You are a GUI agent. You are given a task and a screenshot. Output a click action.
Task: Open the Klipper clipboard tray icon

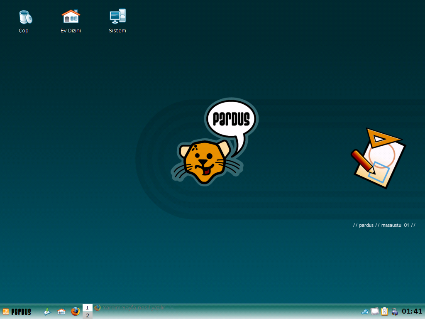click(x=384, y=312)
